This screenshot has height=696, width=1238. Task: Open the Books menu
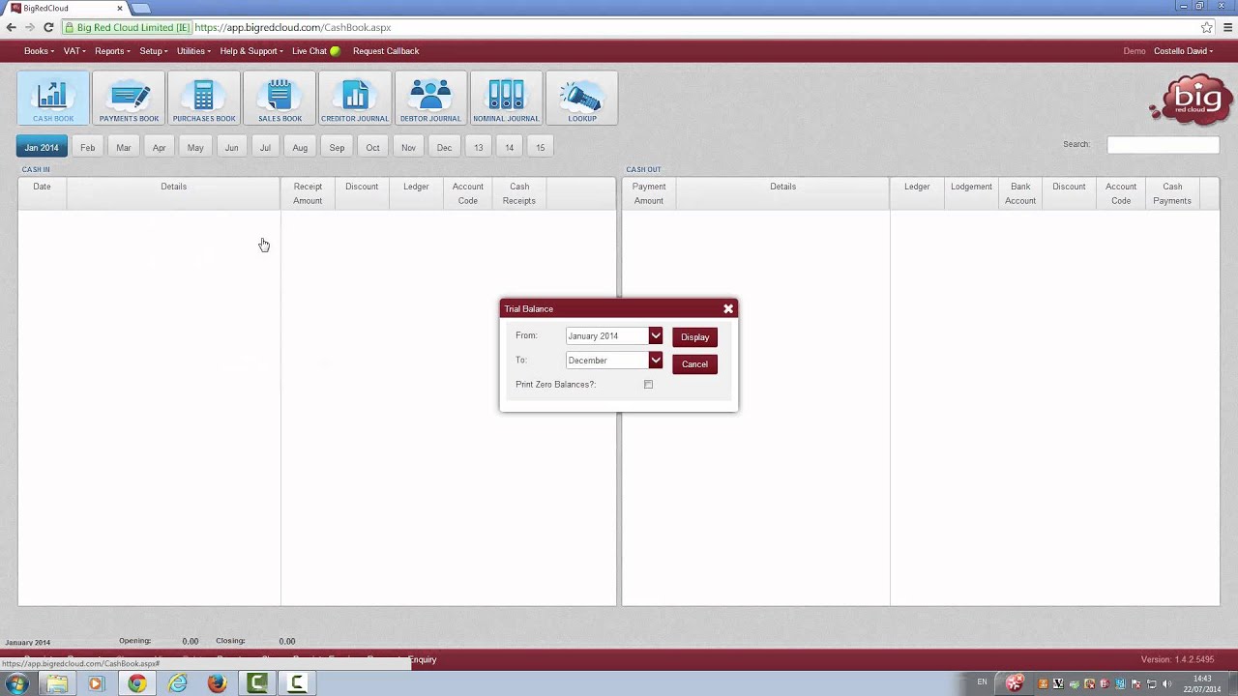pos(39,51)
